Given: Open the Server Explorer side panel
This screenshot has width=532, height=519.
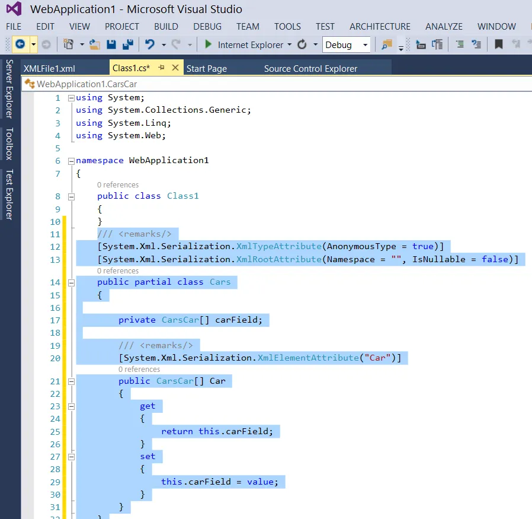Looking at the screenshot, I should [x=9, y=89].
